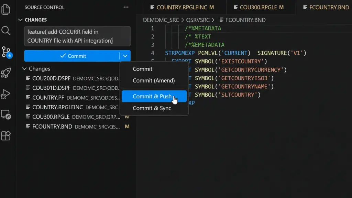Open the Explorer view icon
Screen dimensions: 352x198
[x=6, y=10]
